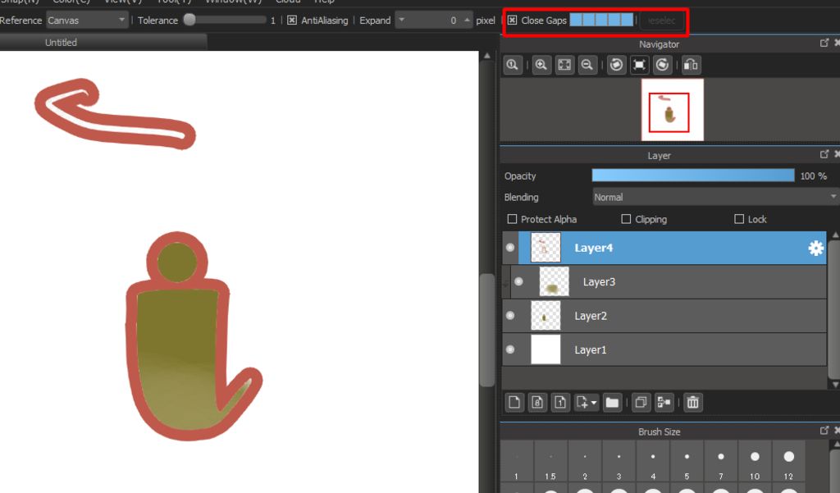Click Brush Size list scroll up arrow
This screenshot has width=840, height=493.
[835, 445]
